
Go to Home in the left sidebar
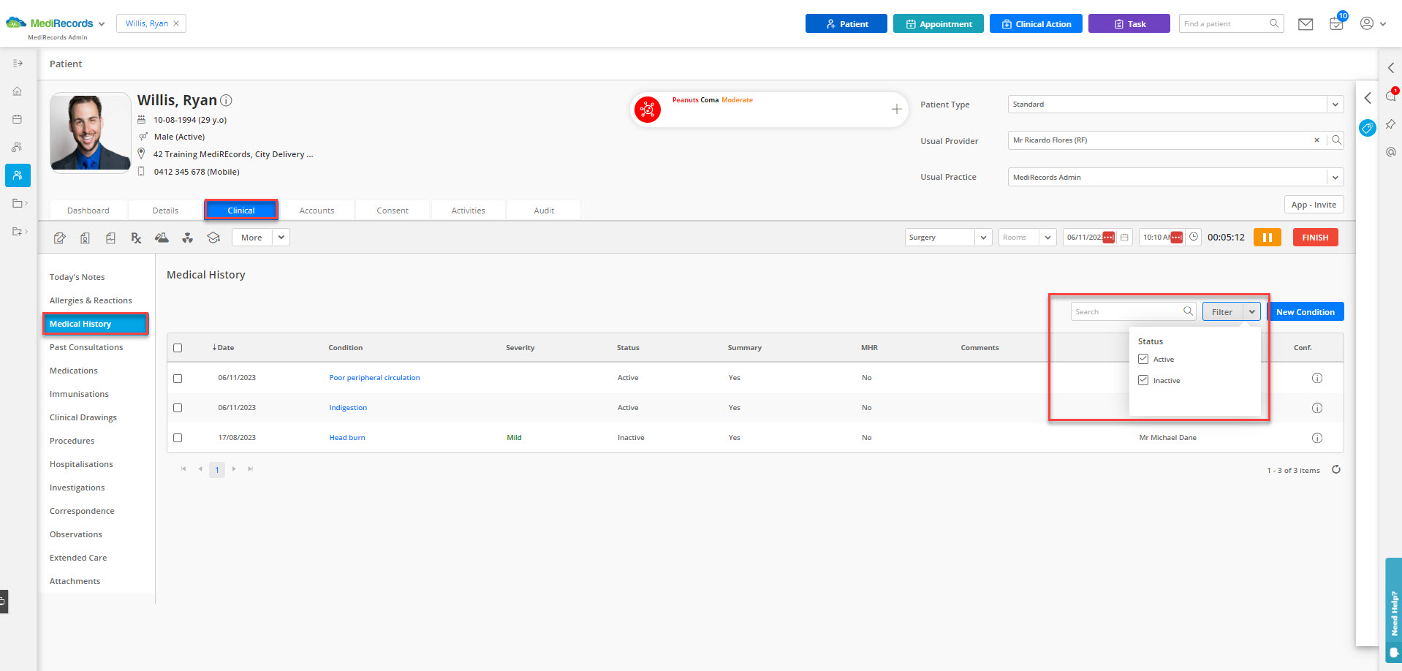(x=18, y=91)
